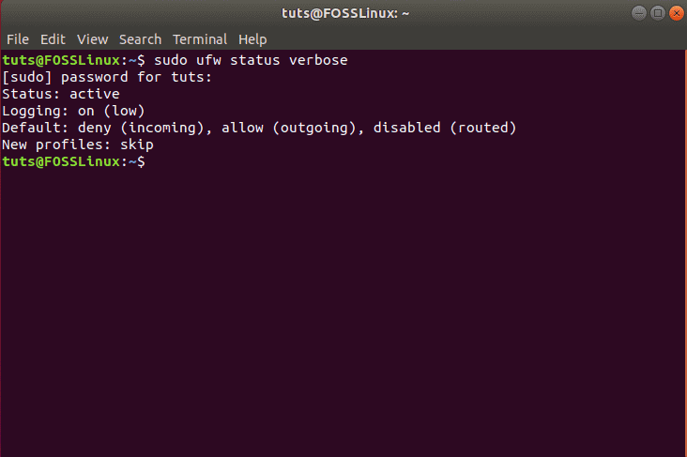The width and height of the screenshot is (687, 457).
Task: Click the disabled (routed) text
Action: coord(445,128)
